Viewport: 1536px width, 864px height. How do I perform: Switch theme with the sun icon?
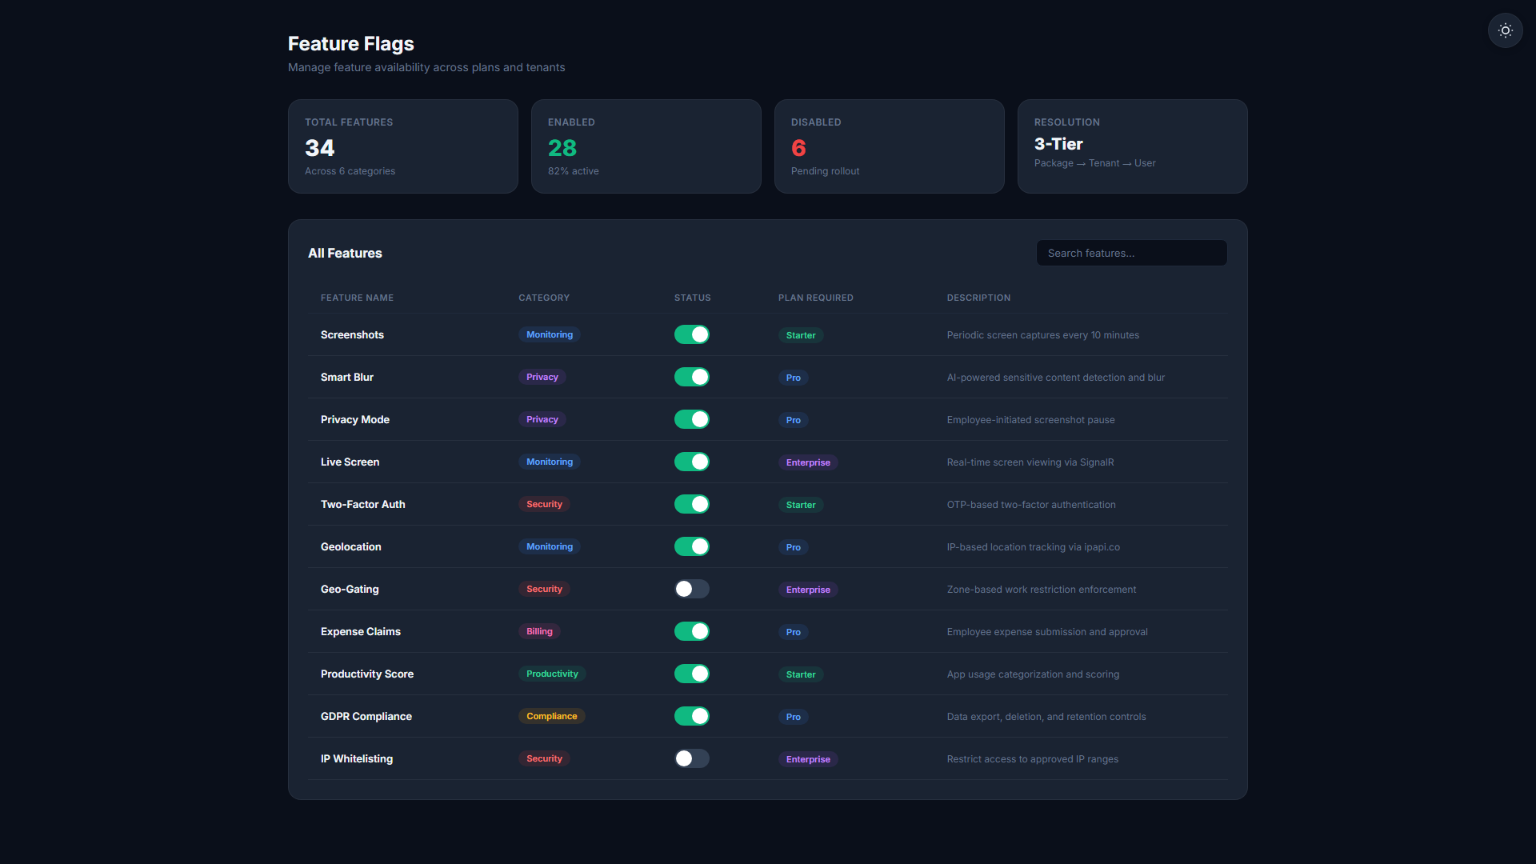(1505, 30)
